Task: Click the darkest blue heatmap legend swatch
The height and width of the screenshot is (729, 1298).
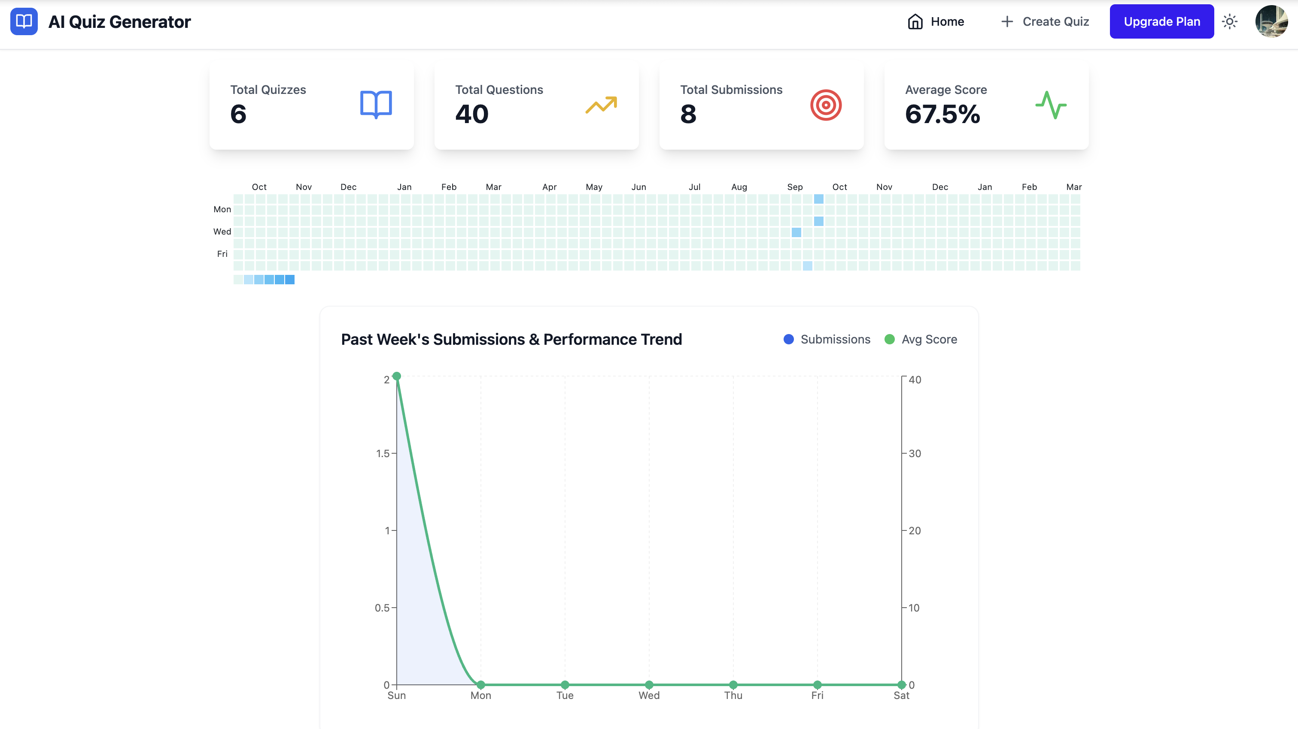Action: pos(290,280)
